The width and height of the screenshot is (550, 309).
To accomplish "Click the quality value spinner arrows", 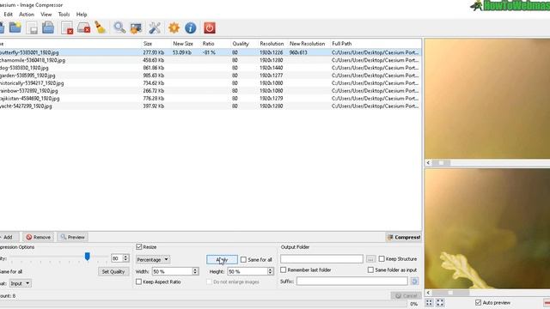I will [x=125, y=258].
